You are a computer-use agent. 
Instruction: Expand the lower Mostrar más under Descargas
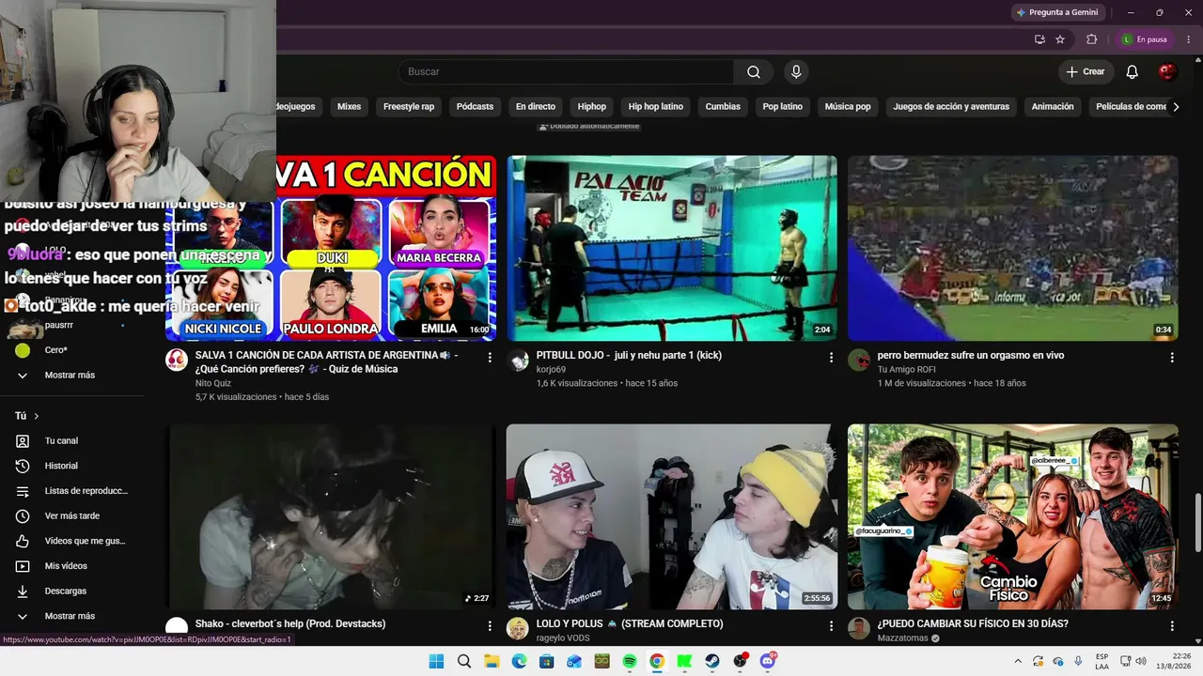[70, 616]
